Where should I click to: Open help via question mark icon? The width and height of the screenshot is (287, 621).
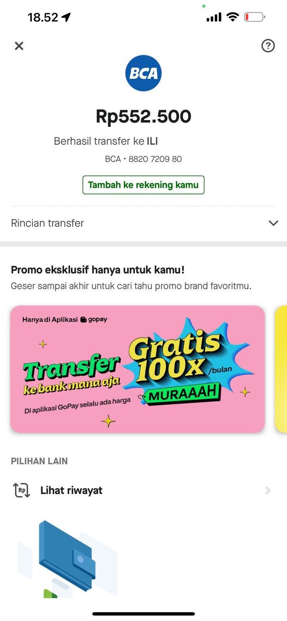tap(268, 46)
